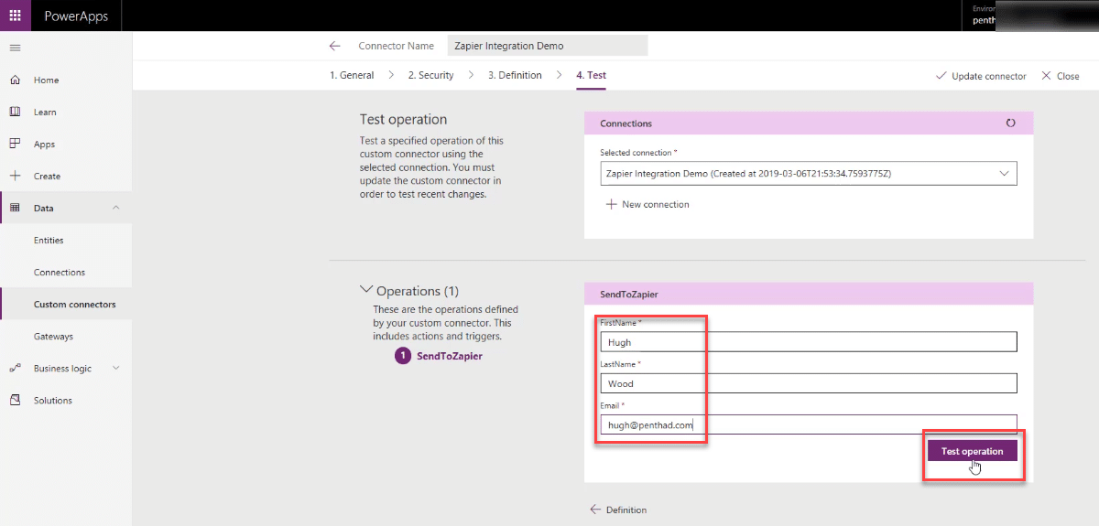Switch to the 1. General step
1099x526 pixels.
(x=352, y=76)
